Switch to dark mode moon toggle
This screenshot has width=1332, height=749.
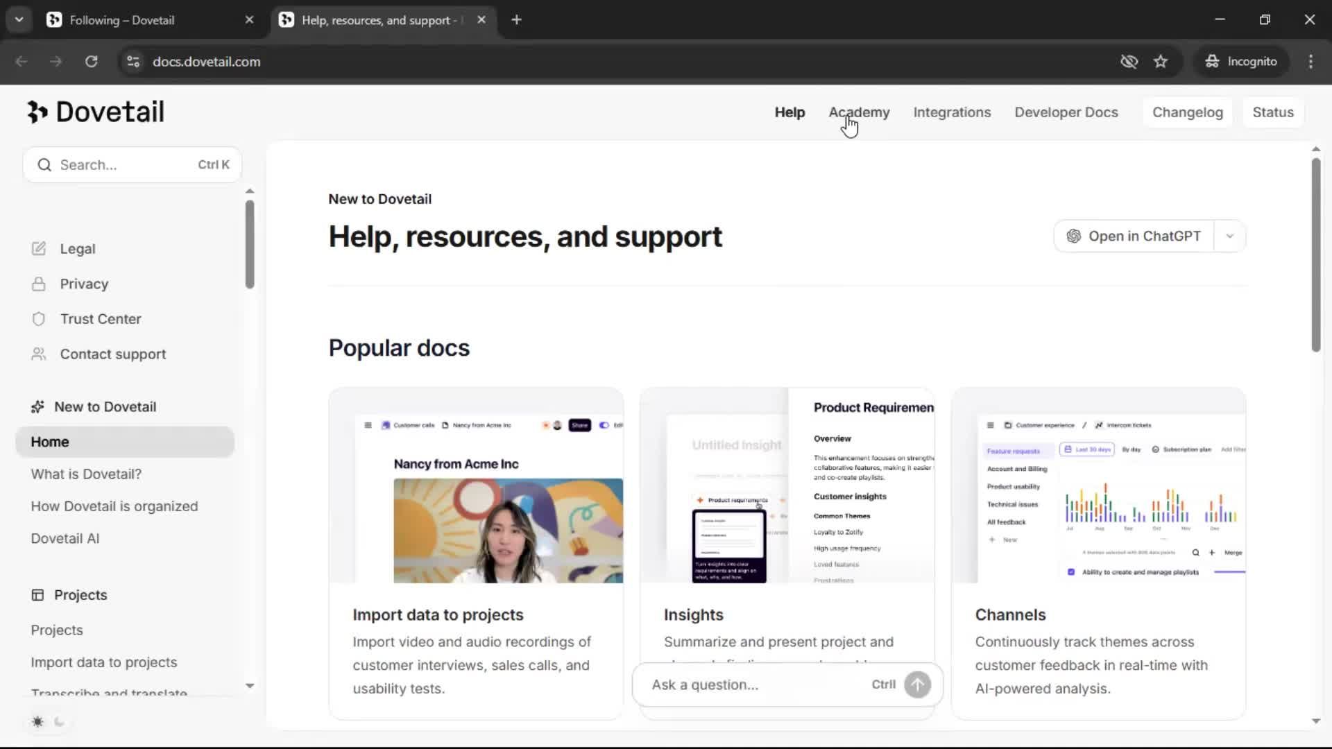coord(60,722)
